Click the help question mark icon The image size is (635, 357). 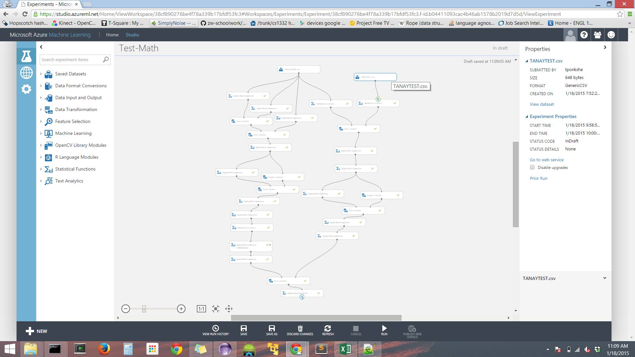point(584,35)
